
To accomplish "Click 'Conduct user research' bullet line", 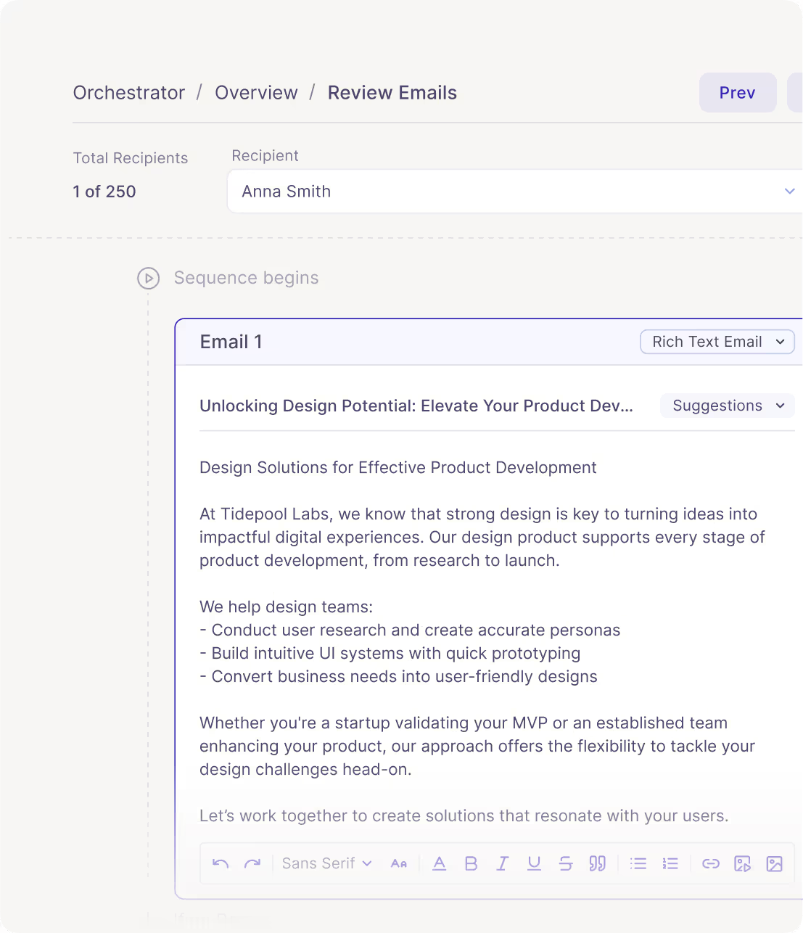I will coord(410,630).
